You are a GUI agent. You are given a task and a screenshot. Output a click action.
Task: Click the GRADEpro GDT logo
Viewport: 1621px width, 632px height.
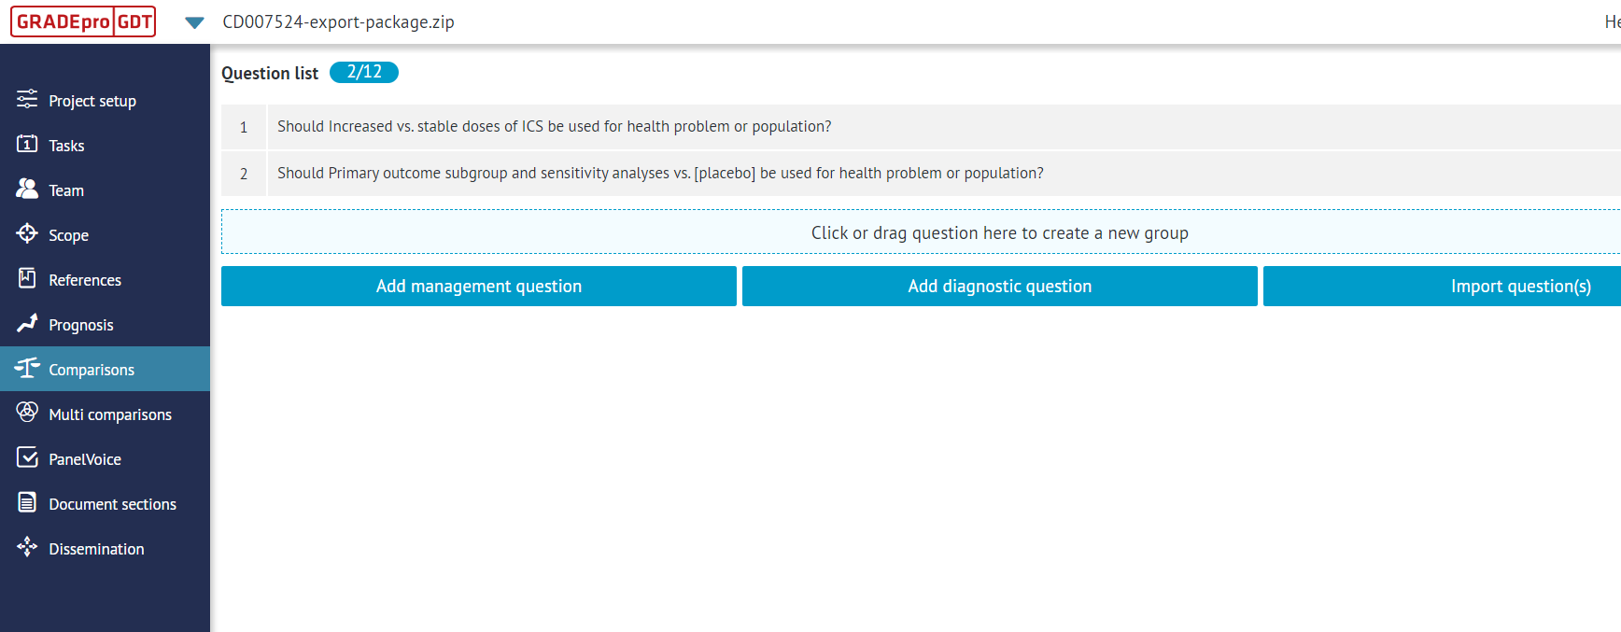click(x=82, y=21)
